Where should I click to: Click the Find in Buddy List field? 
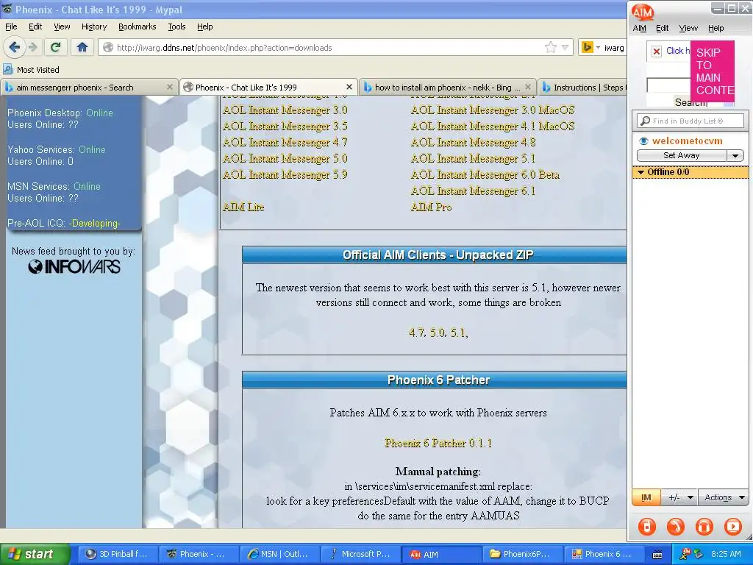690,121
